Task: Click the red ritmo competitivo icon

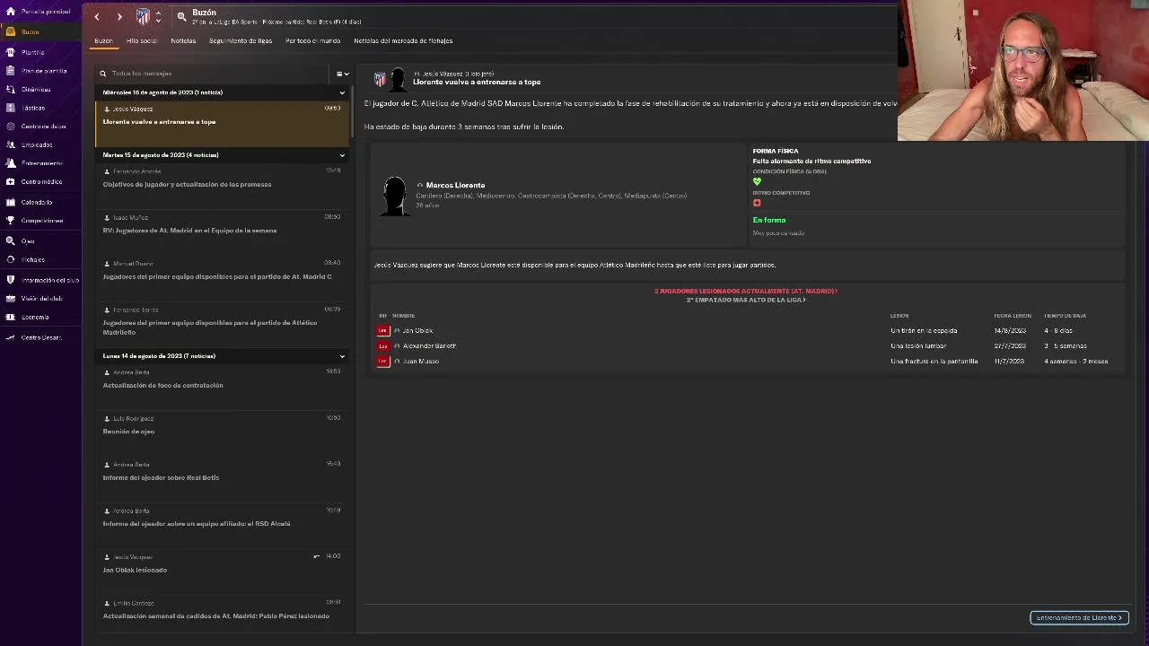Action: coord(757,203)
